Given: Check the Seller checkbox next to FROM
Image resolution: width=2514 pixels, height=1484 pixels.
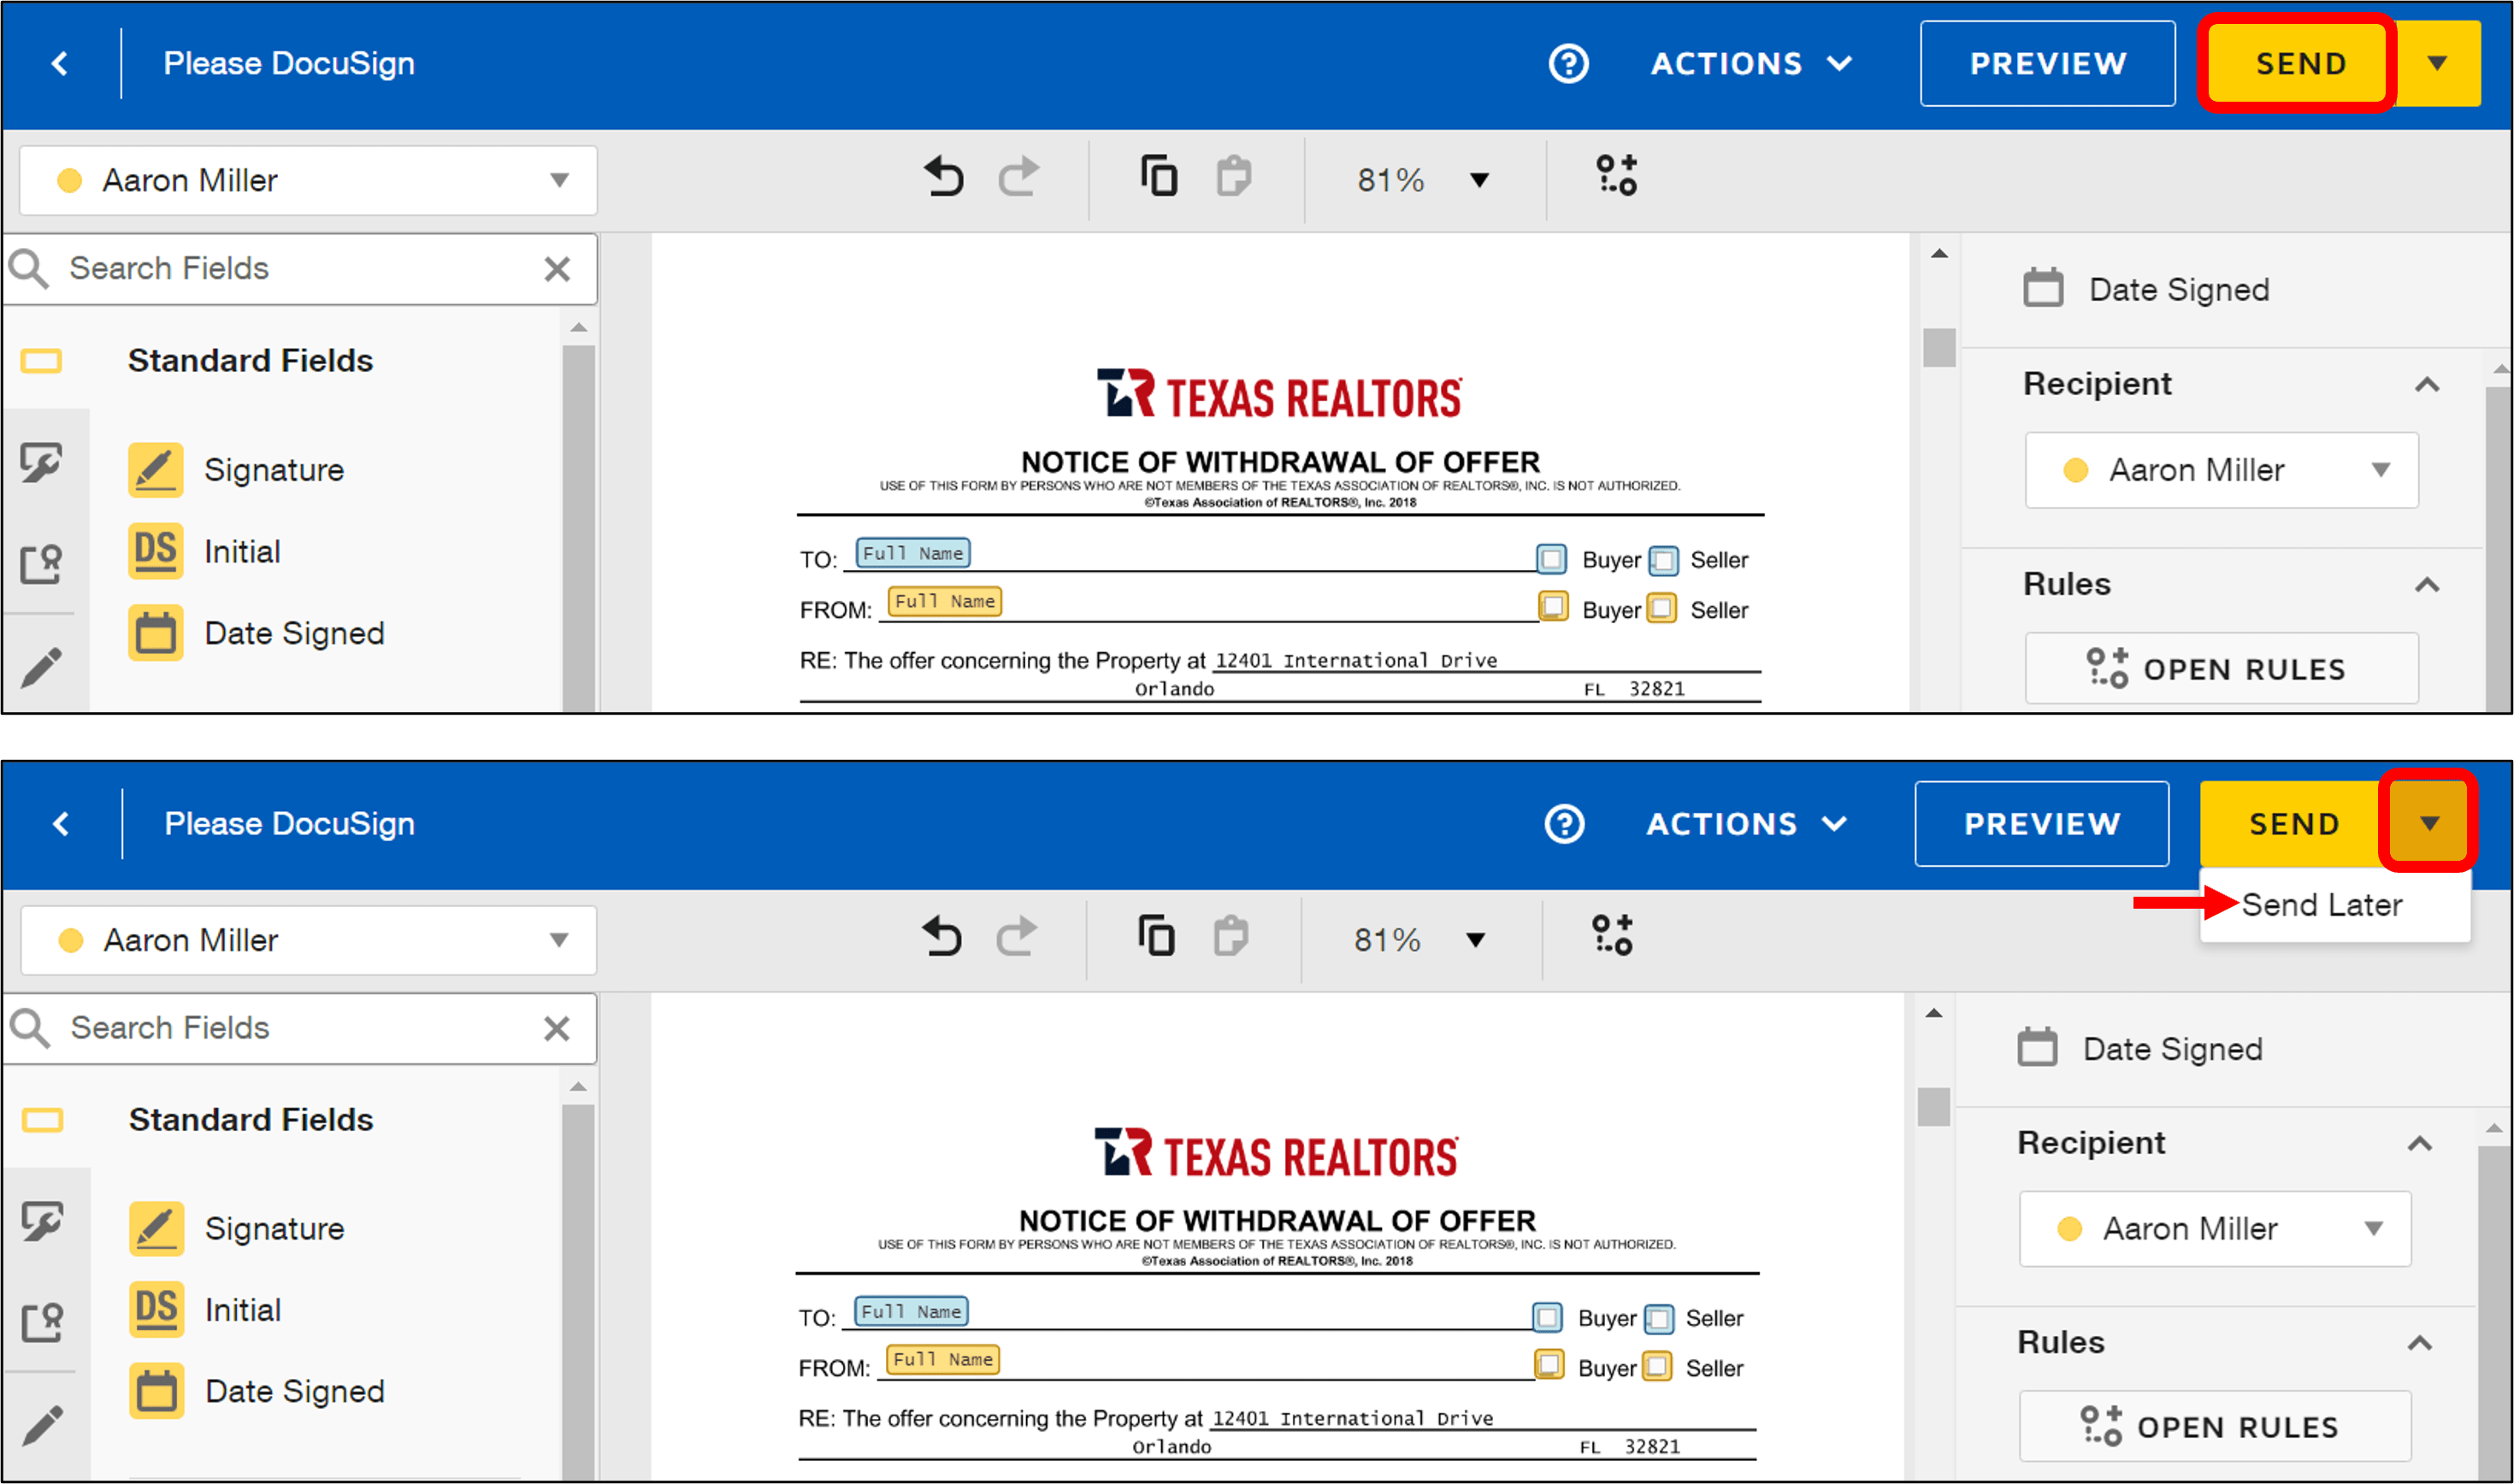Looking at the screenshot, I should point(1662,608).
